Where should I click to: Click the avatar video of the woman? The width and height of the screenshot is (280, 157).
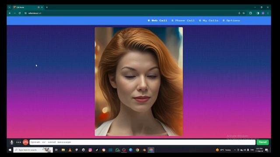(x=139, y=82)
